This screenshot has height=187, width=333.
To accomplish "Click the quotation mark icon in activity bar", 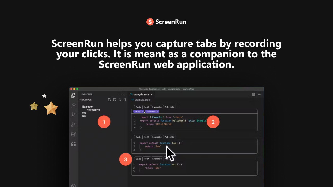I will (x=73, y=144).
